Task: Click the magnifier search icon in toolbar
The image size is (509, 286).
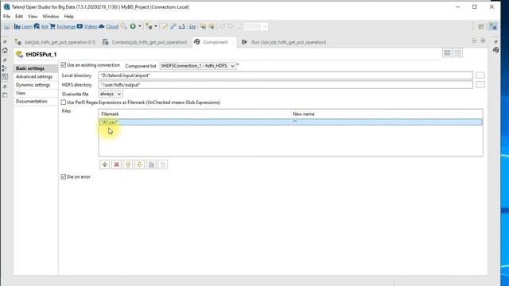Action: point(124,26)
